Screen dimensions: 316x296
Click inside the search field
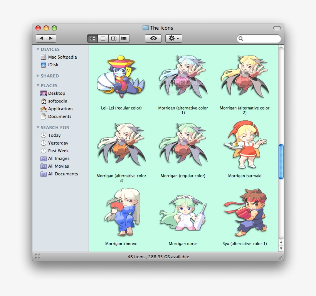[x=259, y=39]
